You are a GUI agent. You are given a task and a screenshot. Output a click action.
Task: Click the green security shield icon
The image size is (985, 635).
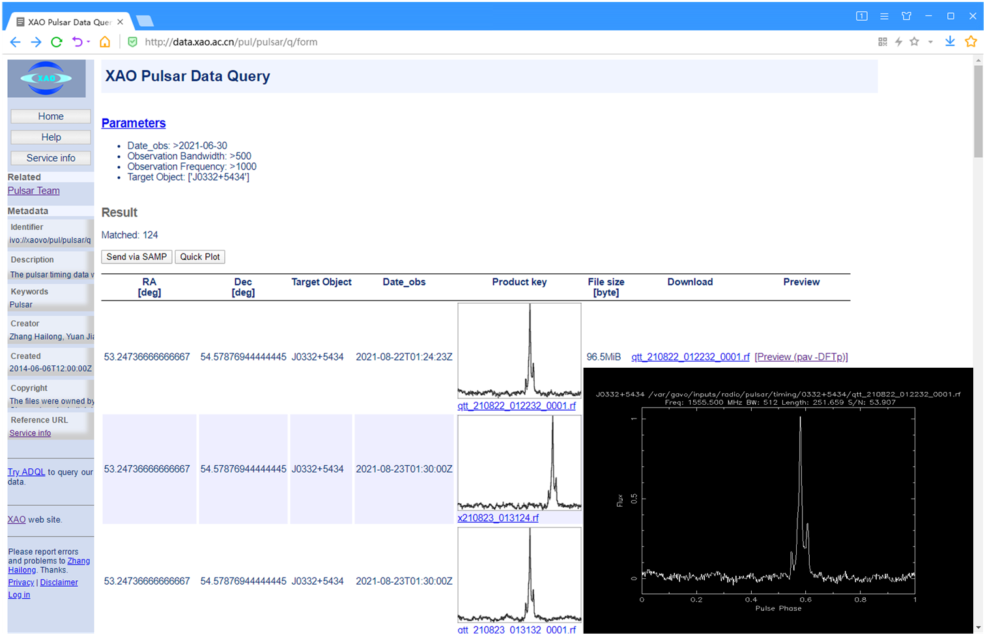pyautogui.click(x=132, y=42)
